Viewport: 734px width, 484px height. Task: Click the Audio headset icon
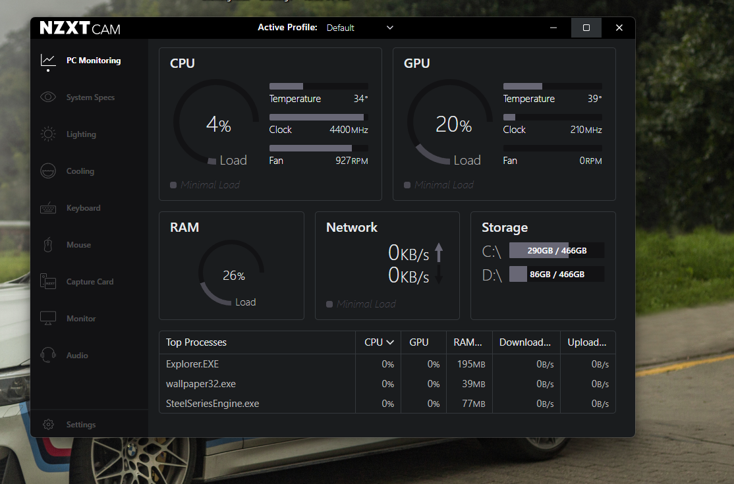pos(47,355)
